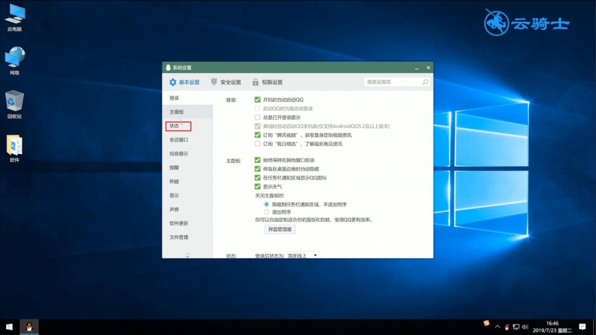
Task: Uncheck 开机时自动启动QQ checkbox
Action: click(257, 100)
